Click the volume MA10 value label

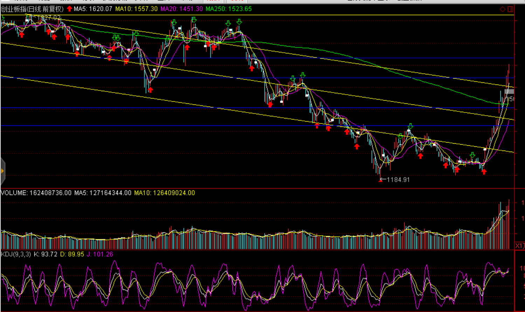click(x=164, y=193)
